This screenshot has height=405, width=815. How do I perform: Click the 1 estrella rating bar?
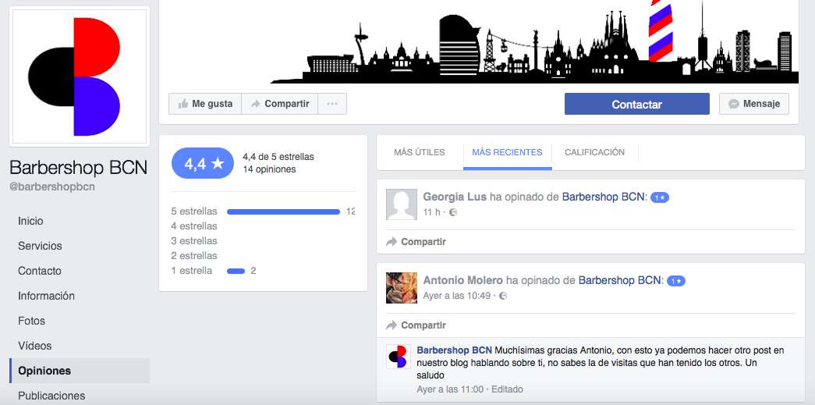point(236,271)
